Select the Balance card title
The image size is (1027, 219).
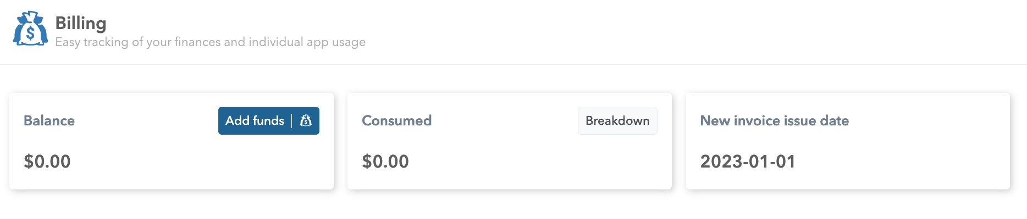click(x=49, y=121)
